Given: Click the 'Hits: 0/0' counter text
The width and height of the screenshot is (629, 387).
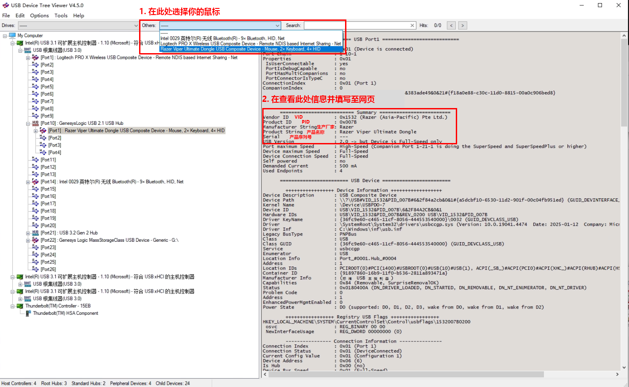Looking at the screenshot, I should pyautogui.click(x=430, y=25).
